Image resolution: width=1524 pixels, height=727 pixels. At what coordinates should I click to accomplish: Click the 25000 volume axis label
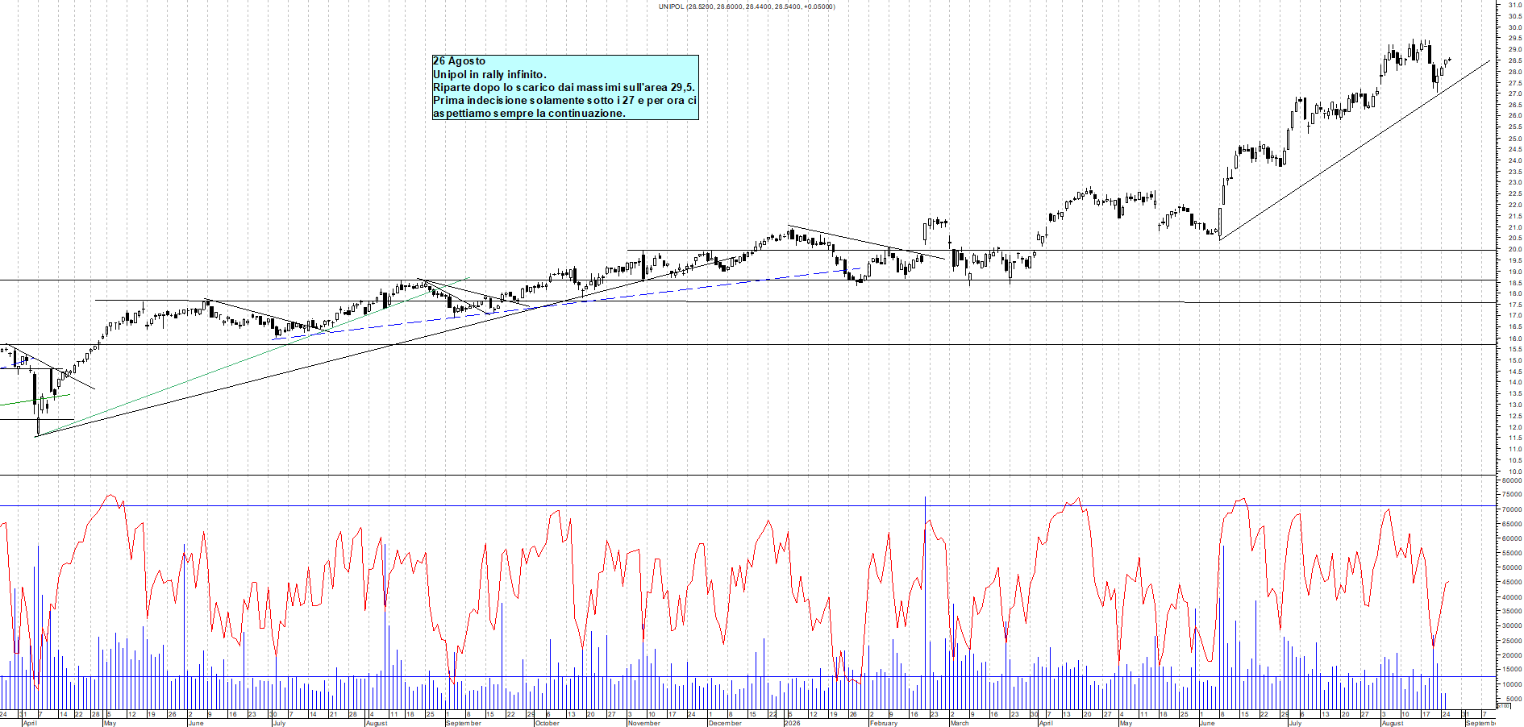point(1511,641)
